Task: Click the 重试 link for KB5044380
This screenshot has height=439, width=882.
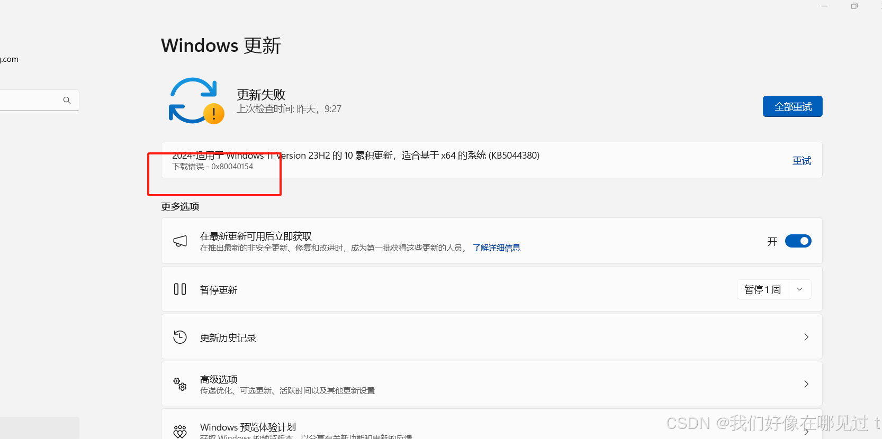Action: point(802,161)
